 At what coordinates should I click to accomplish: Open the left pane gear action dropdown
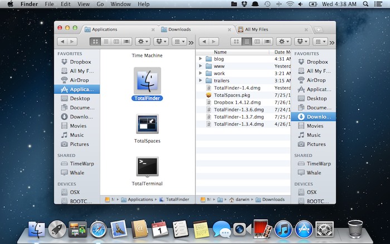coord(143,41)
